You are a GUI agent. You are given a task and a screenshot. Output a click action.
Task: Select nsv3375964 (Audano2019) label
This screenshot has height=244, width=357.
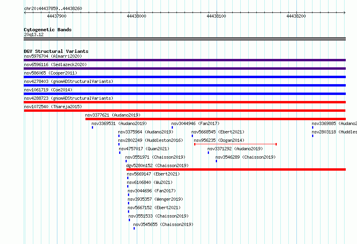(x=146, y=132)
